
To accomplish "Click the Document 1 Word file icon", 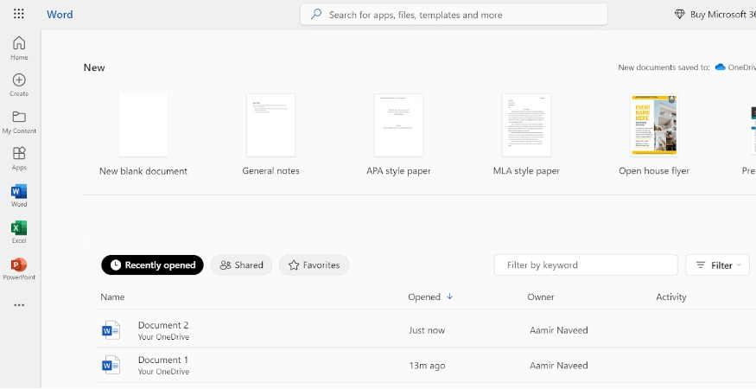I will point(111,366).
